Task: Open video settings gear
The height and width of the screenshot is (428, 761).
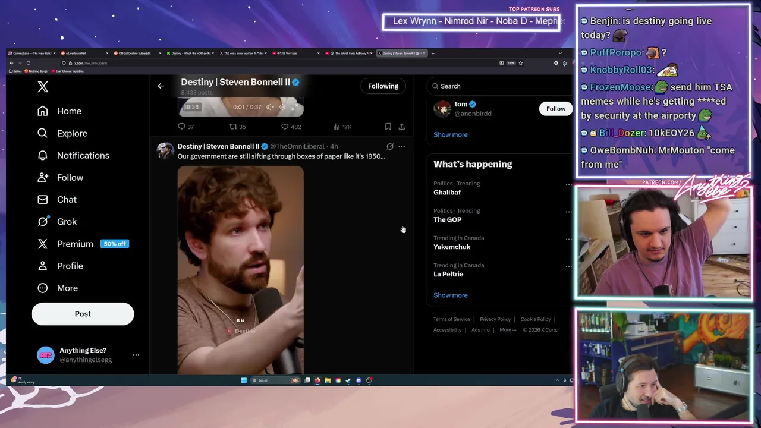Action: 282,107
